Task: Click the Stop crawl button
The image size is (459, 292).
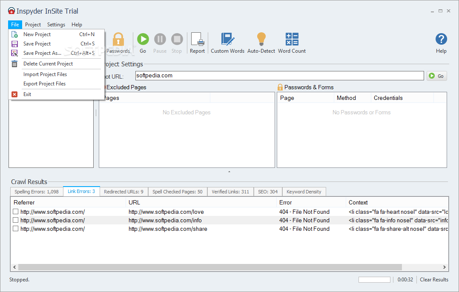Action: pos(177,43)
